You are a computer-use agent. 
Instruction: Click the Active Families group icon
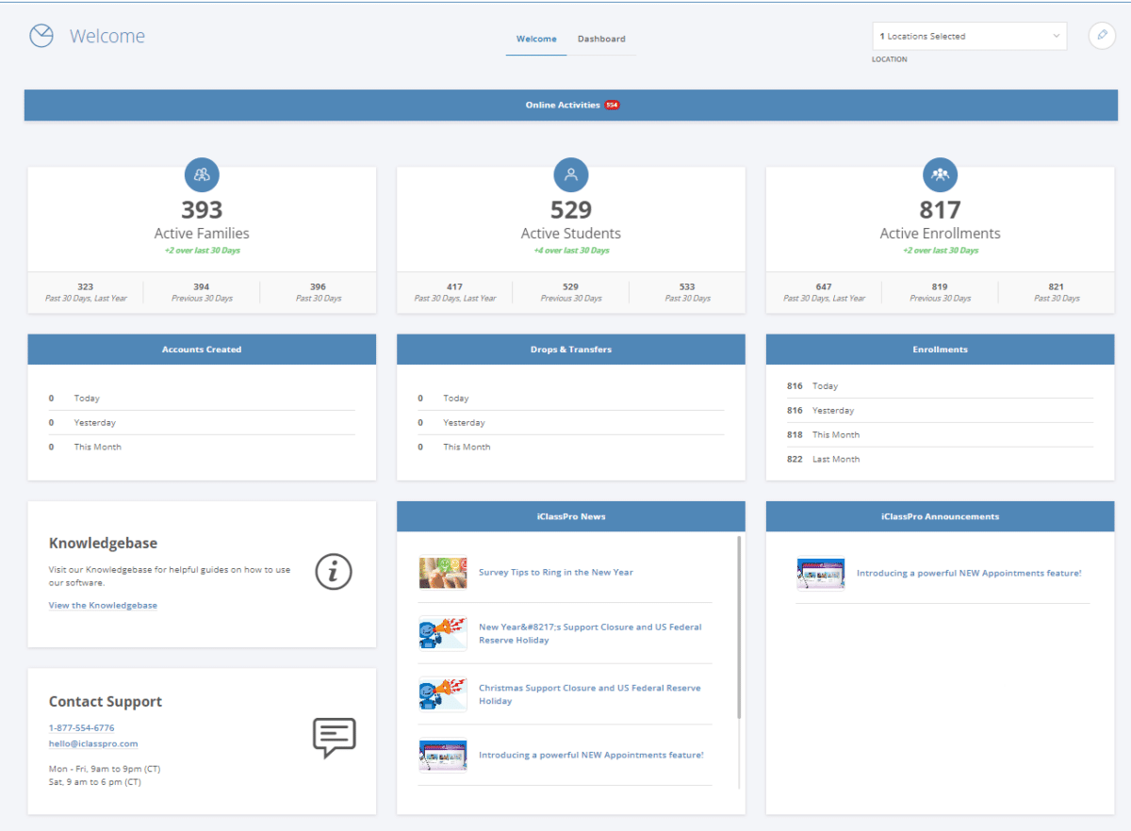[201, 174]
